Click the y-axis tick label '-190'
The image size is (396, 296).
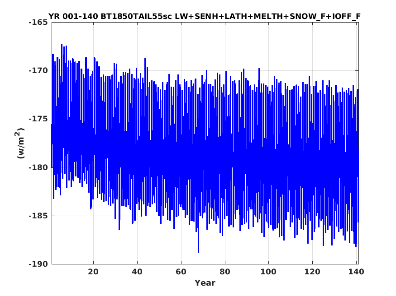click(38, 264)
